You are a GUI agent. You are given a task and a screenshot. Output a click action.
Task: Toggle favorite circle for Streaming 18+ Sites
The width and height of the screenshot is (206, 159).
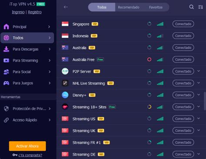tap(149, 107)
